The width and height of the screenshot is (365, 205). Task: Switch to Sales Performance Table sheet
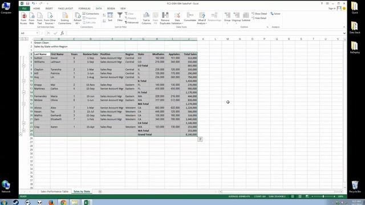pyautogui.click(x=55, y=191)
